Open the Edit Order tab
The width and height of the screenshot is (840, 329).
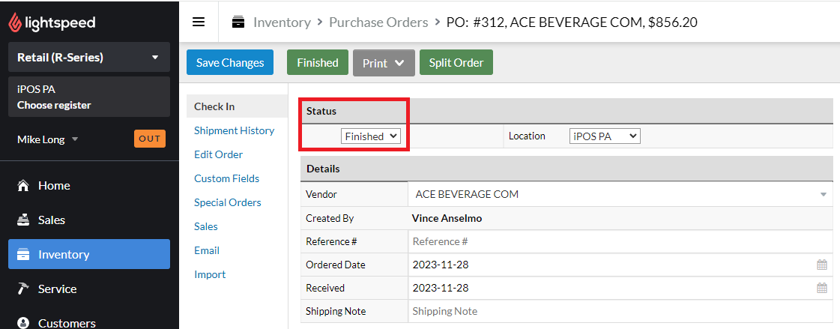click(x=219, y=154)
